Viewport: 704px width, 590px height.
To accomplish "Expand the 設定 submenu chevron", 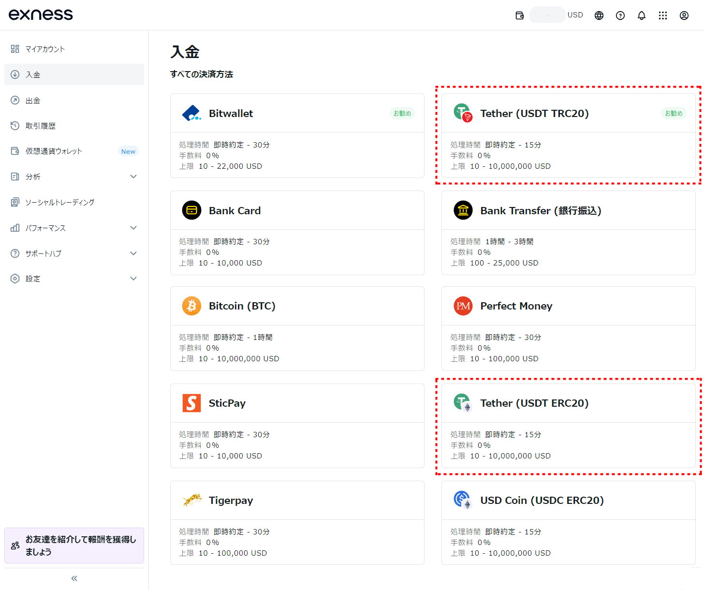I will (x=133, y=279).
